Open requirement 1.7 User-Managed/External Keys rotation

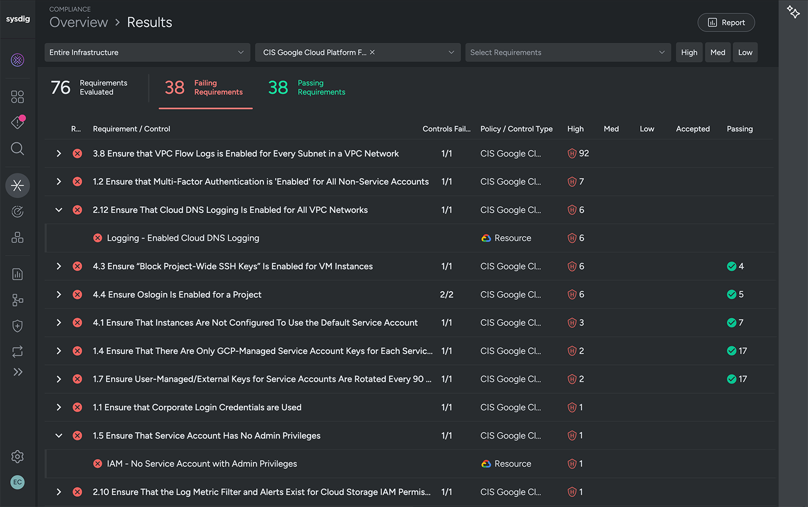[x=262, y=379]
